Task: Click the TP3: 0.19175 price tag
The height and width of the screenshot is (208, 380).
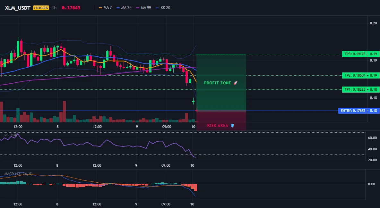Action: tap(355, 54)
